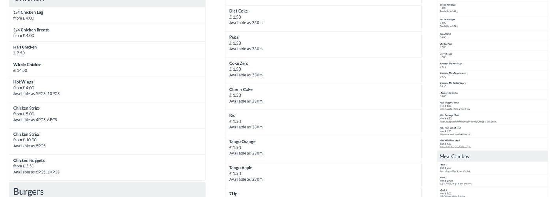Image resolution: width=553 pixels, height=197 pixels.
Task: Select the 1/4 Chicken Leg item
Action: click(28, 12)
